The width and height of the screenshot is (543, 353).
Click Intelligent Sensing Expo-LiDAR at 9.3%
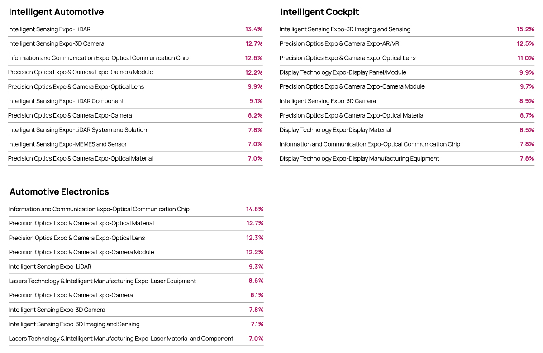click(50, 267)
